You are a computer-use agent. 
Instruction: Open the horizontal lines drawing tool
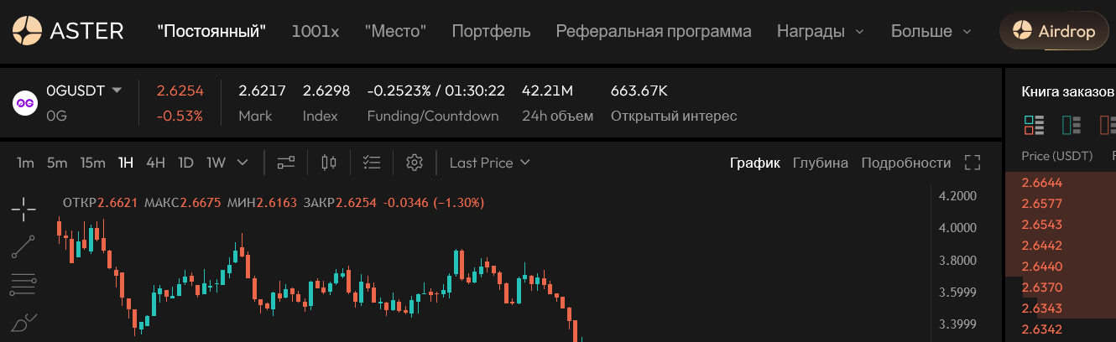click(23, 285)
